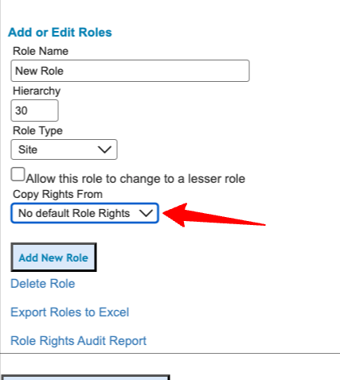The image size is (340, 380).
Task: Click the chevron arrow of the Site dropdown
Action: (104, 149)
